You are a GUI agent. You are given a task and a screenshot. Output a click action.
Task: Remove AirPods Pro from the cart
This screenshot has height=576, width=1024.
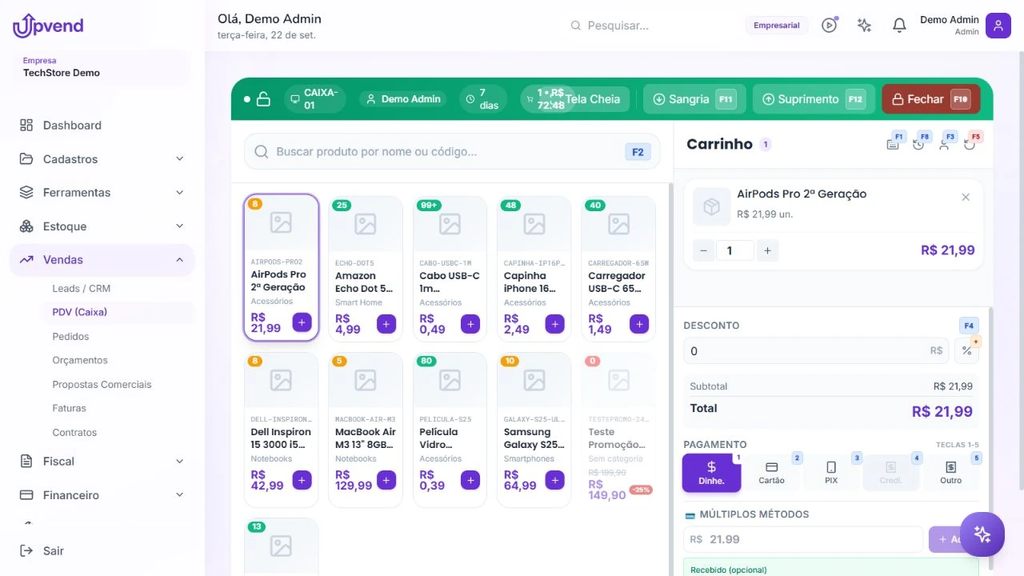[966, 198]
